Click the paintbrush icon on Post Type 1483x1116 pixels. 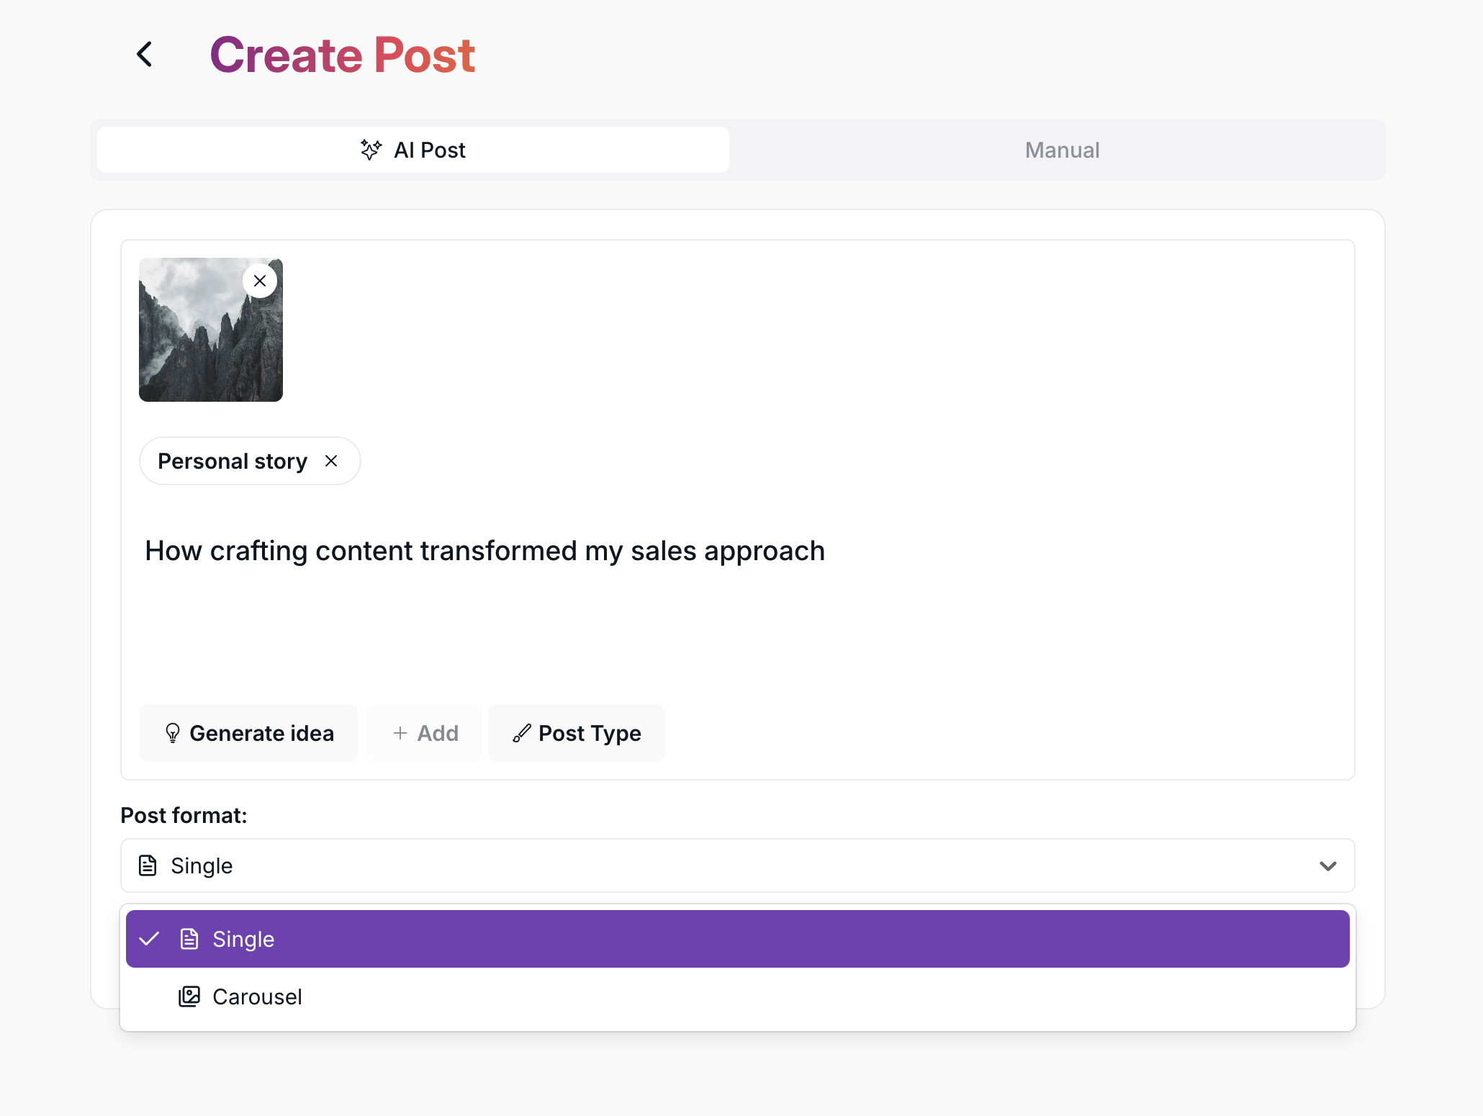coord(522,733)
